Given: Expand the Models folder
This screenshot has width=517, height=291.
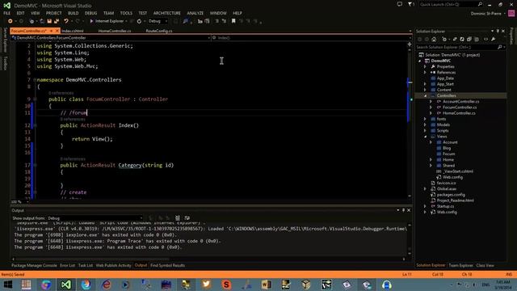Looking at the screenshot, I should 425,124.
